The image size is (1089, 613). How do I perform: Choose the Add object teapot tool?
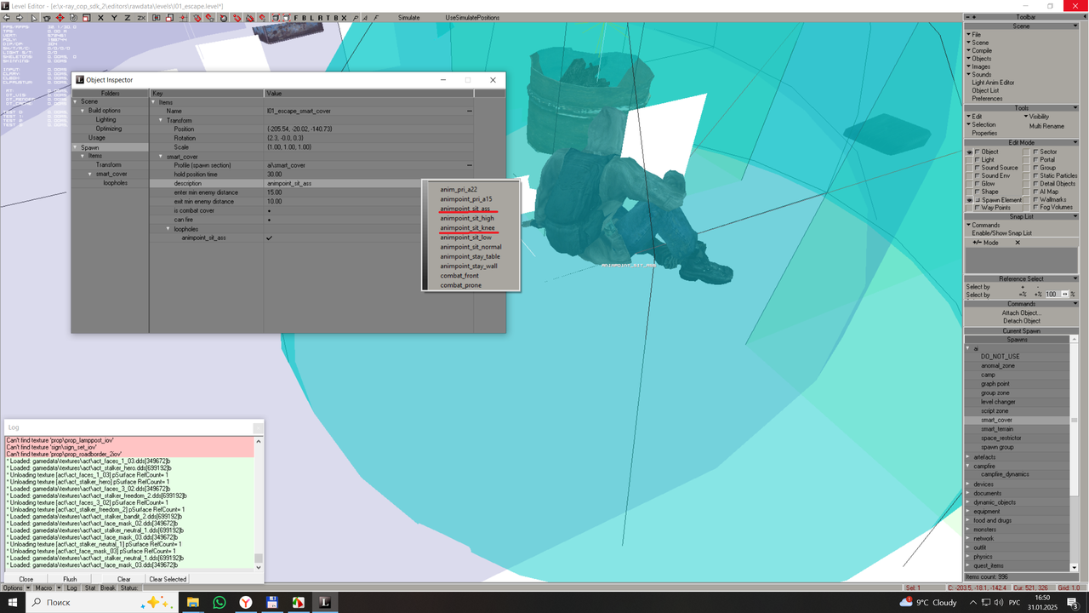(x=47, y=18)
